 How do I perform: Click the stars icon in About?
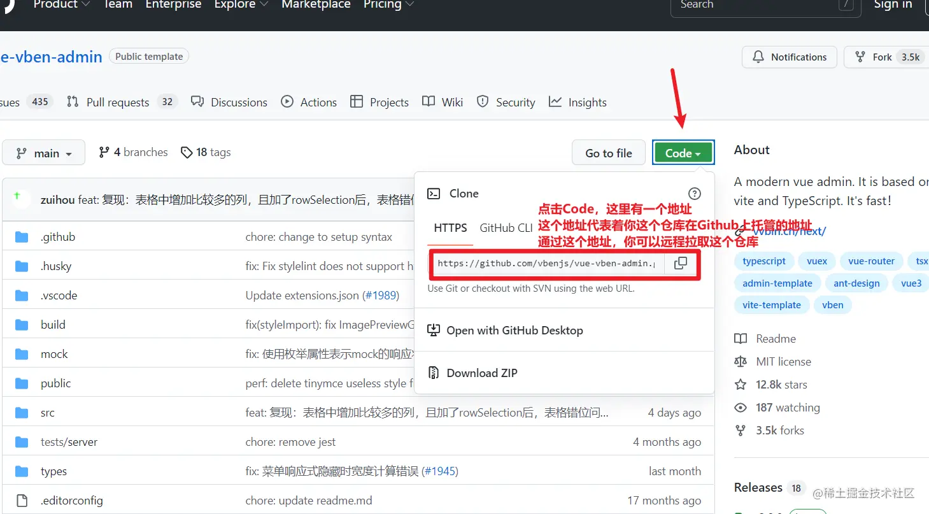(x=741, y=385)
